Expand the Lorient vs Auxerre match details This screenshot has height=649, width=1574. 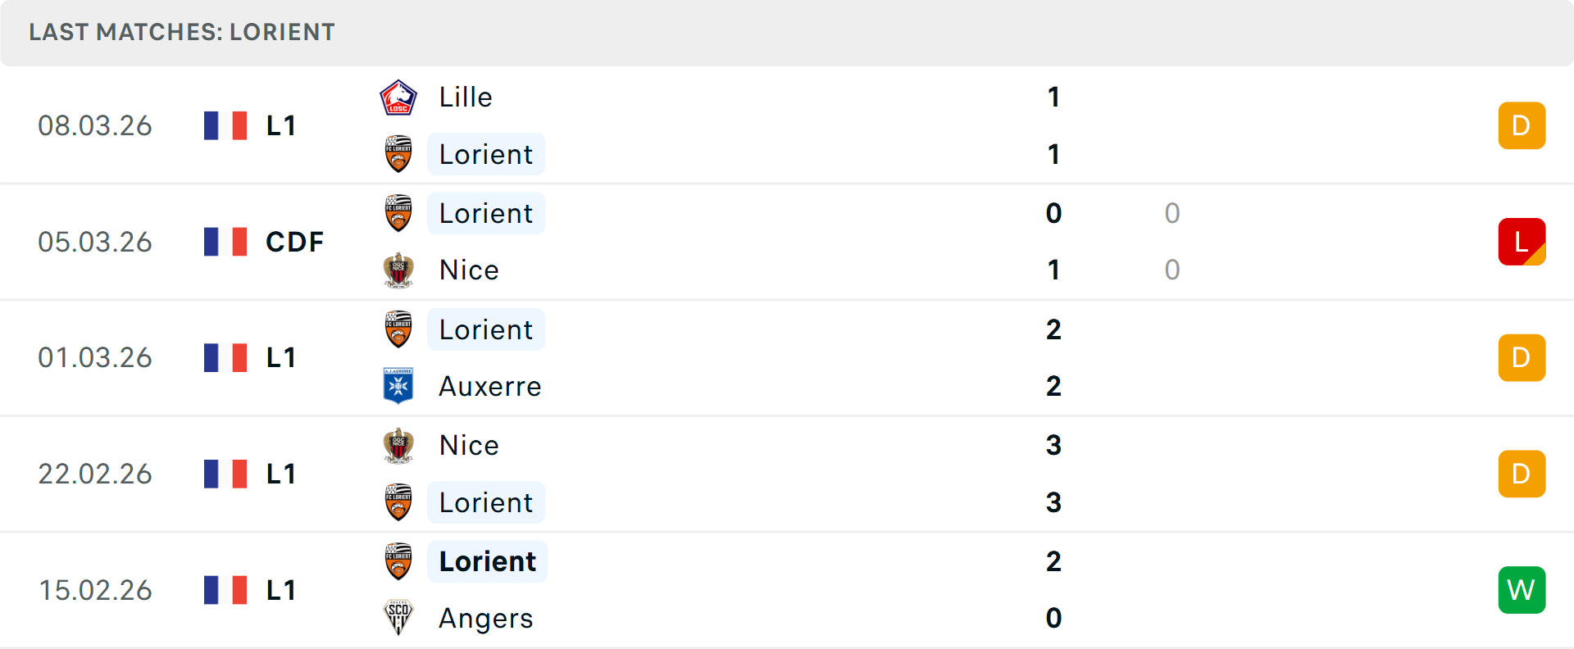pyautogui.click(x=787, y=357)
